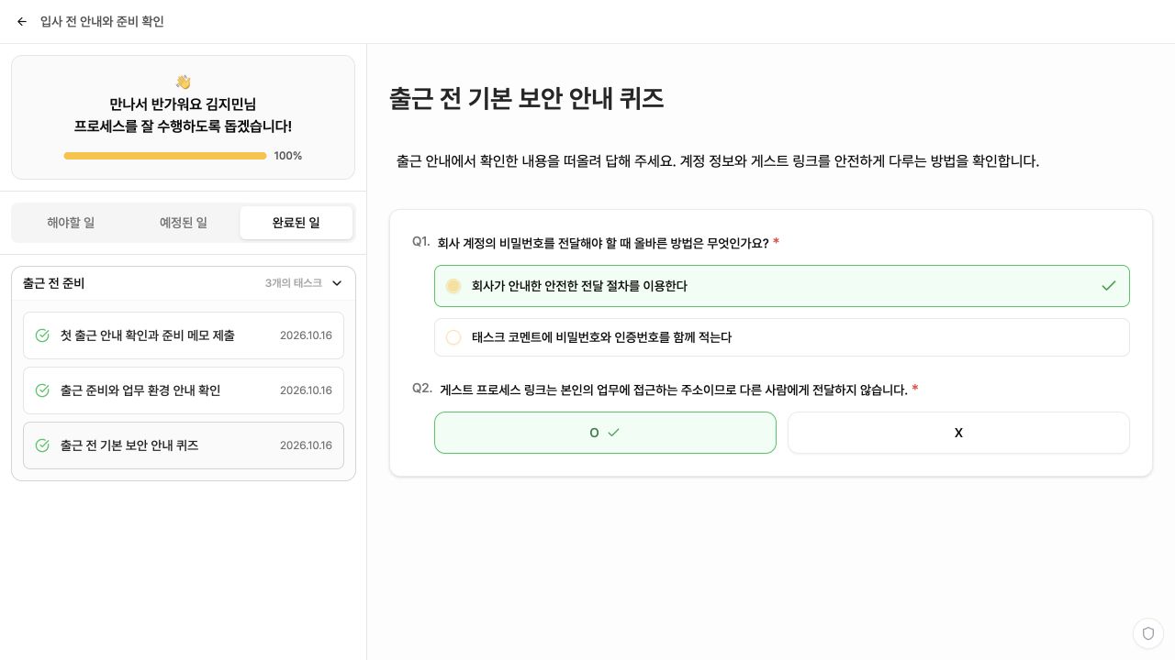Click the 출근 전 기본 보안 안내 퀴즈 page heading
The width and height of the screenshot is (1175, 660).
click(x=527, y=99)
